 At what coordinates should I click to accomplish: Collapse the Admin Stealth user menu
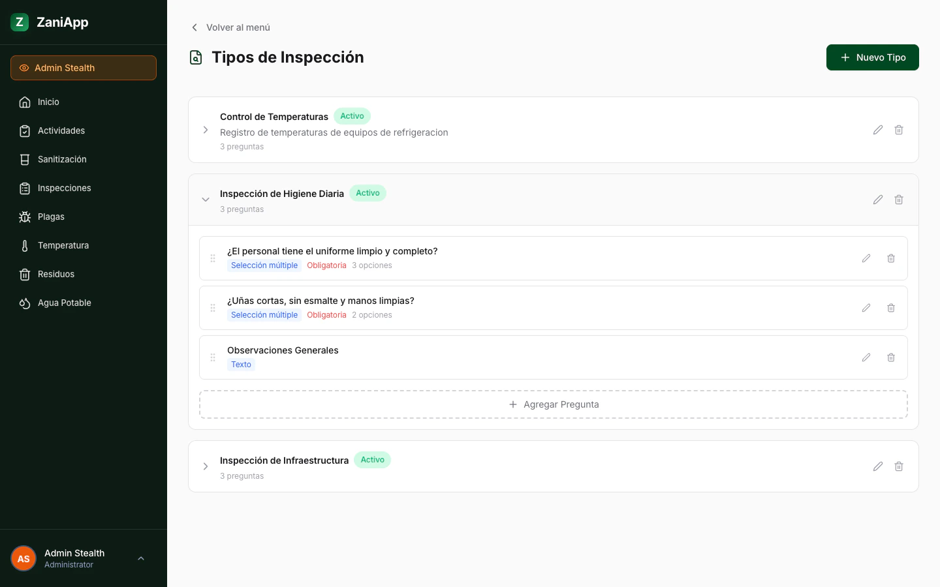141,558
